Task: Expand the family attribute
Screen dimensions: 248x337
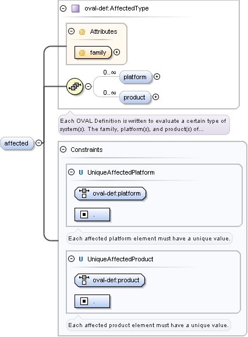Action: coord(116,52)
